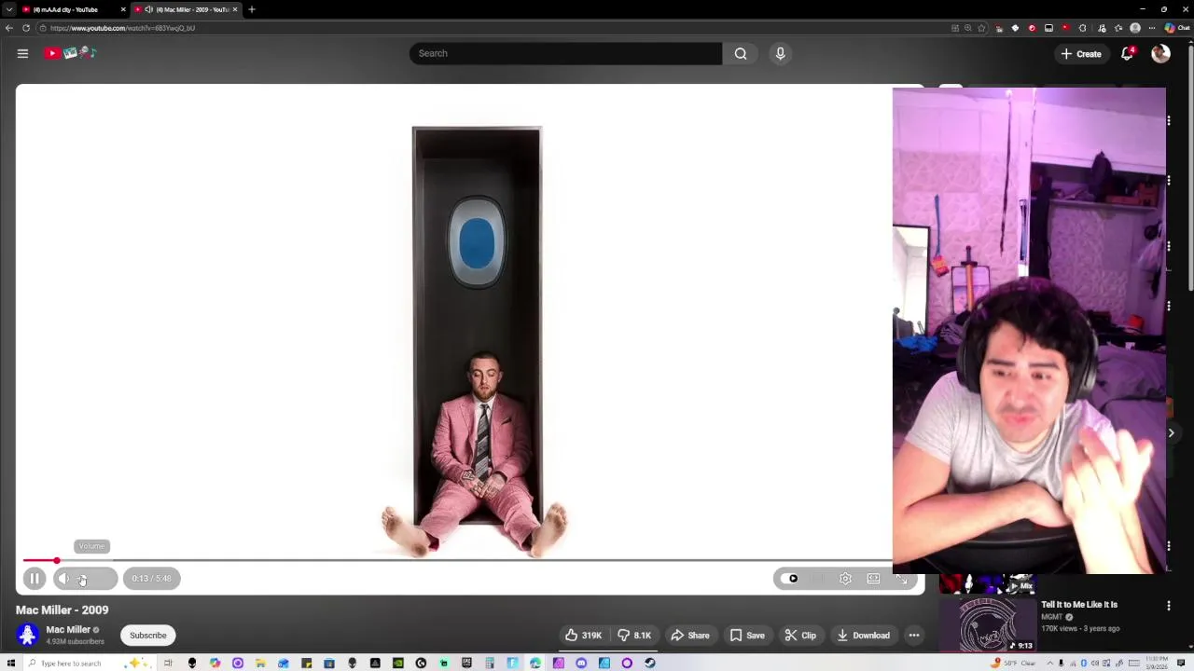Screen dimensions: 1194x671
Task: Open the YouTube guide hamburger menu
Action: pos(22,53)
